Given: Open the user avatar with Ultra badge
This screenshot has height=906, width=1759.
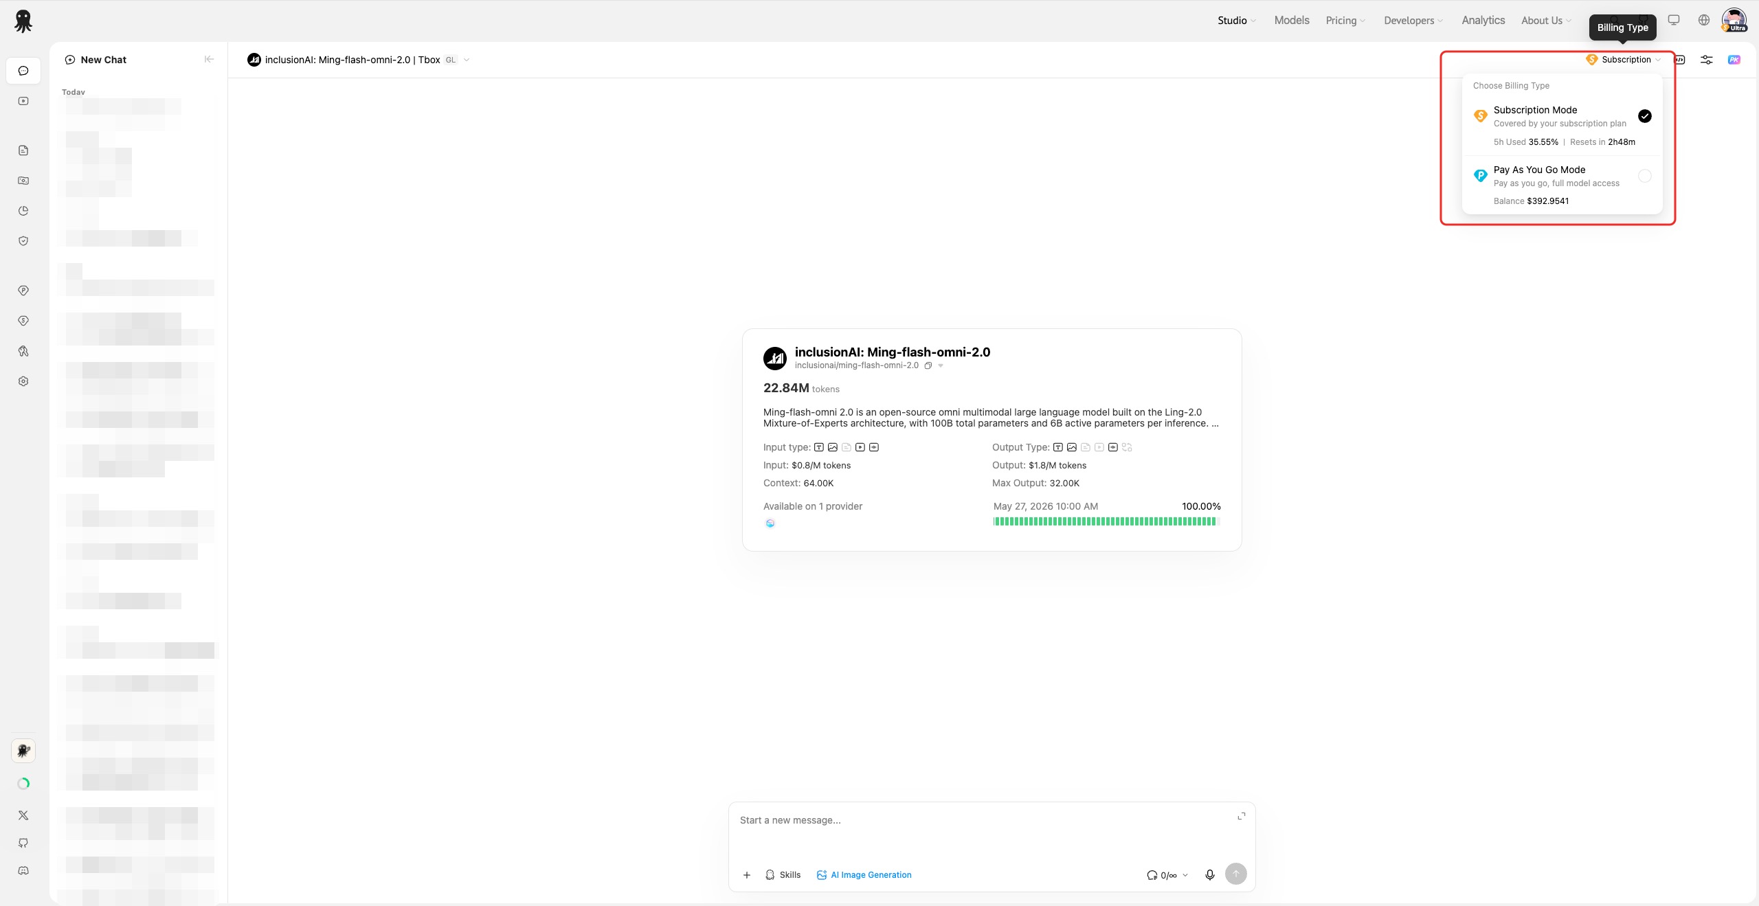Looking at the screenshot, I should 1734,20.
